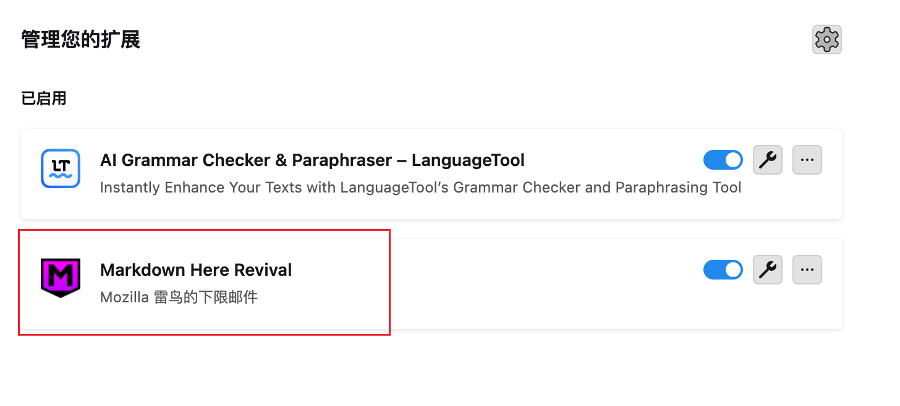The image size is (900, 406).
Task: Click the LanguageTool extension logo icon
Action: (61, 168)
